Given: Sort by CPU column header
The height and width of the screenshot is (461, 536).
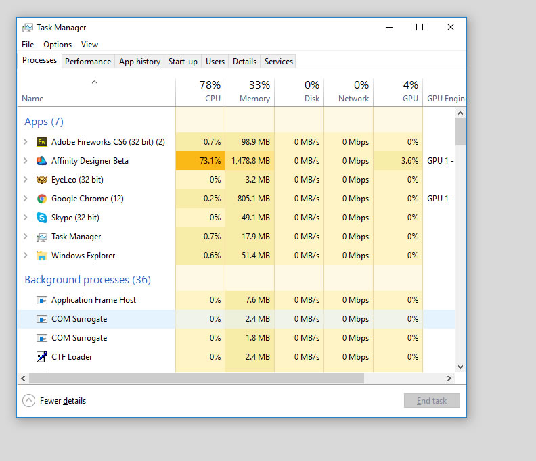Looking at the screenshot, I should pyautogui.click(x=200, y=92).
